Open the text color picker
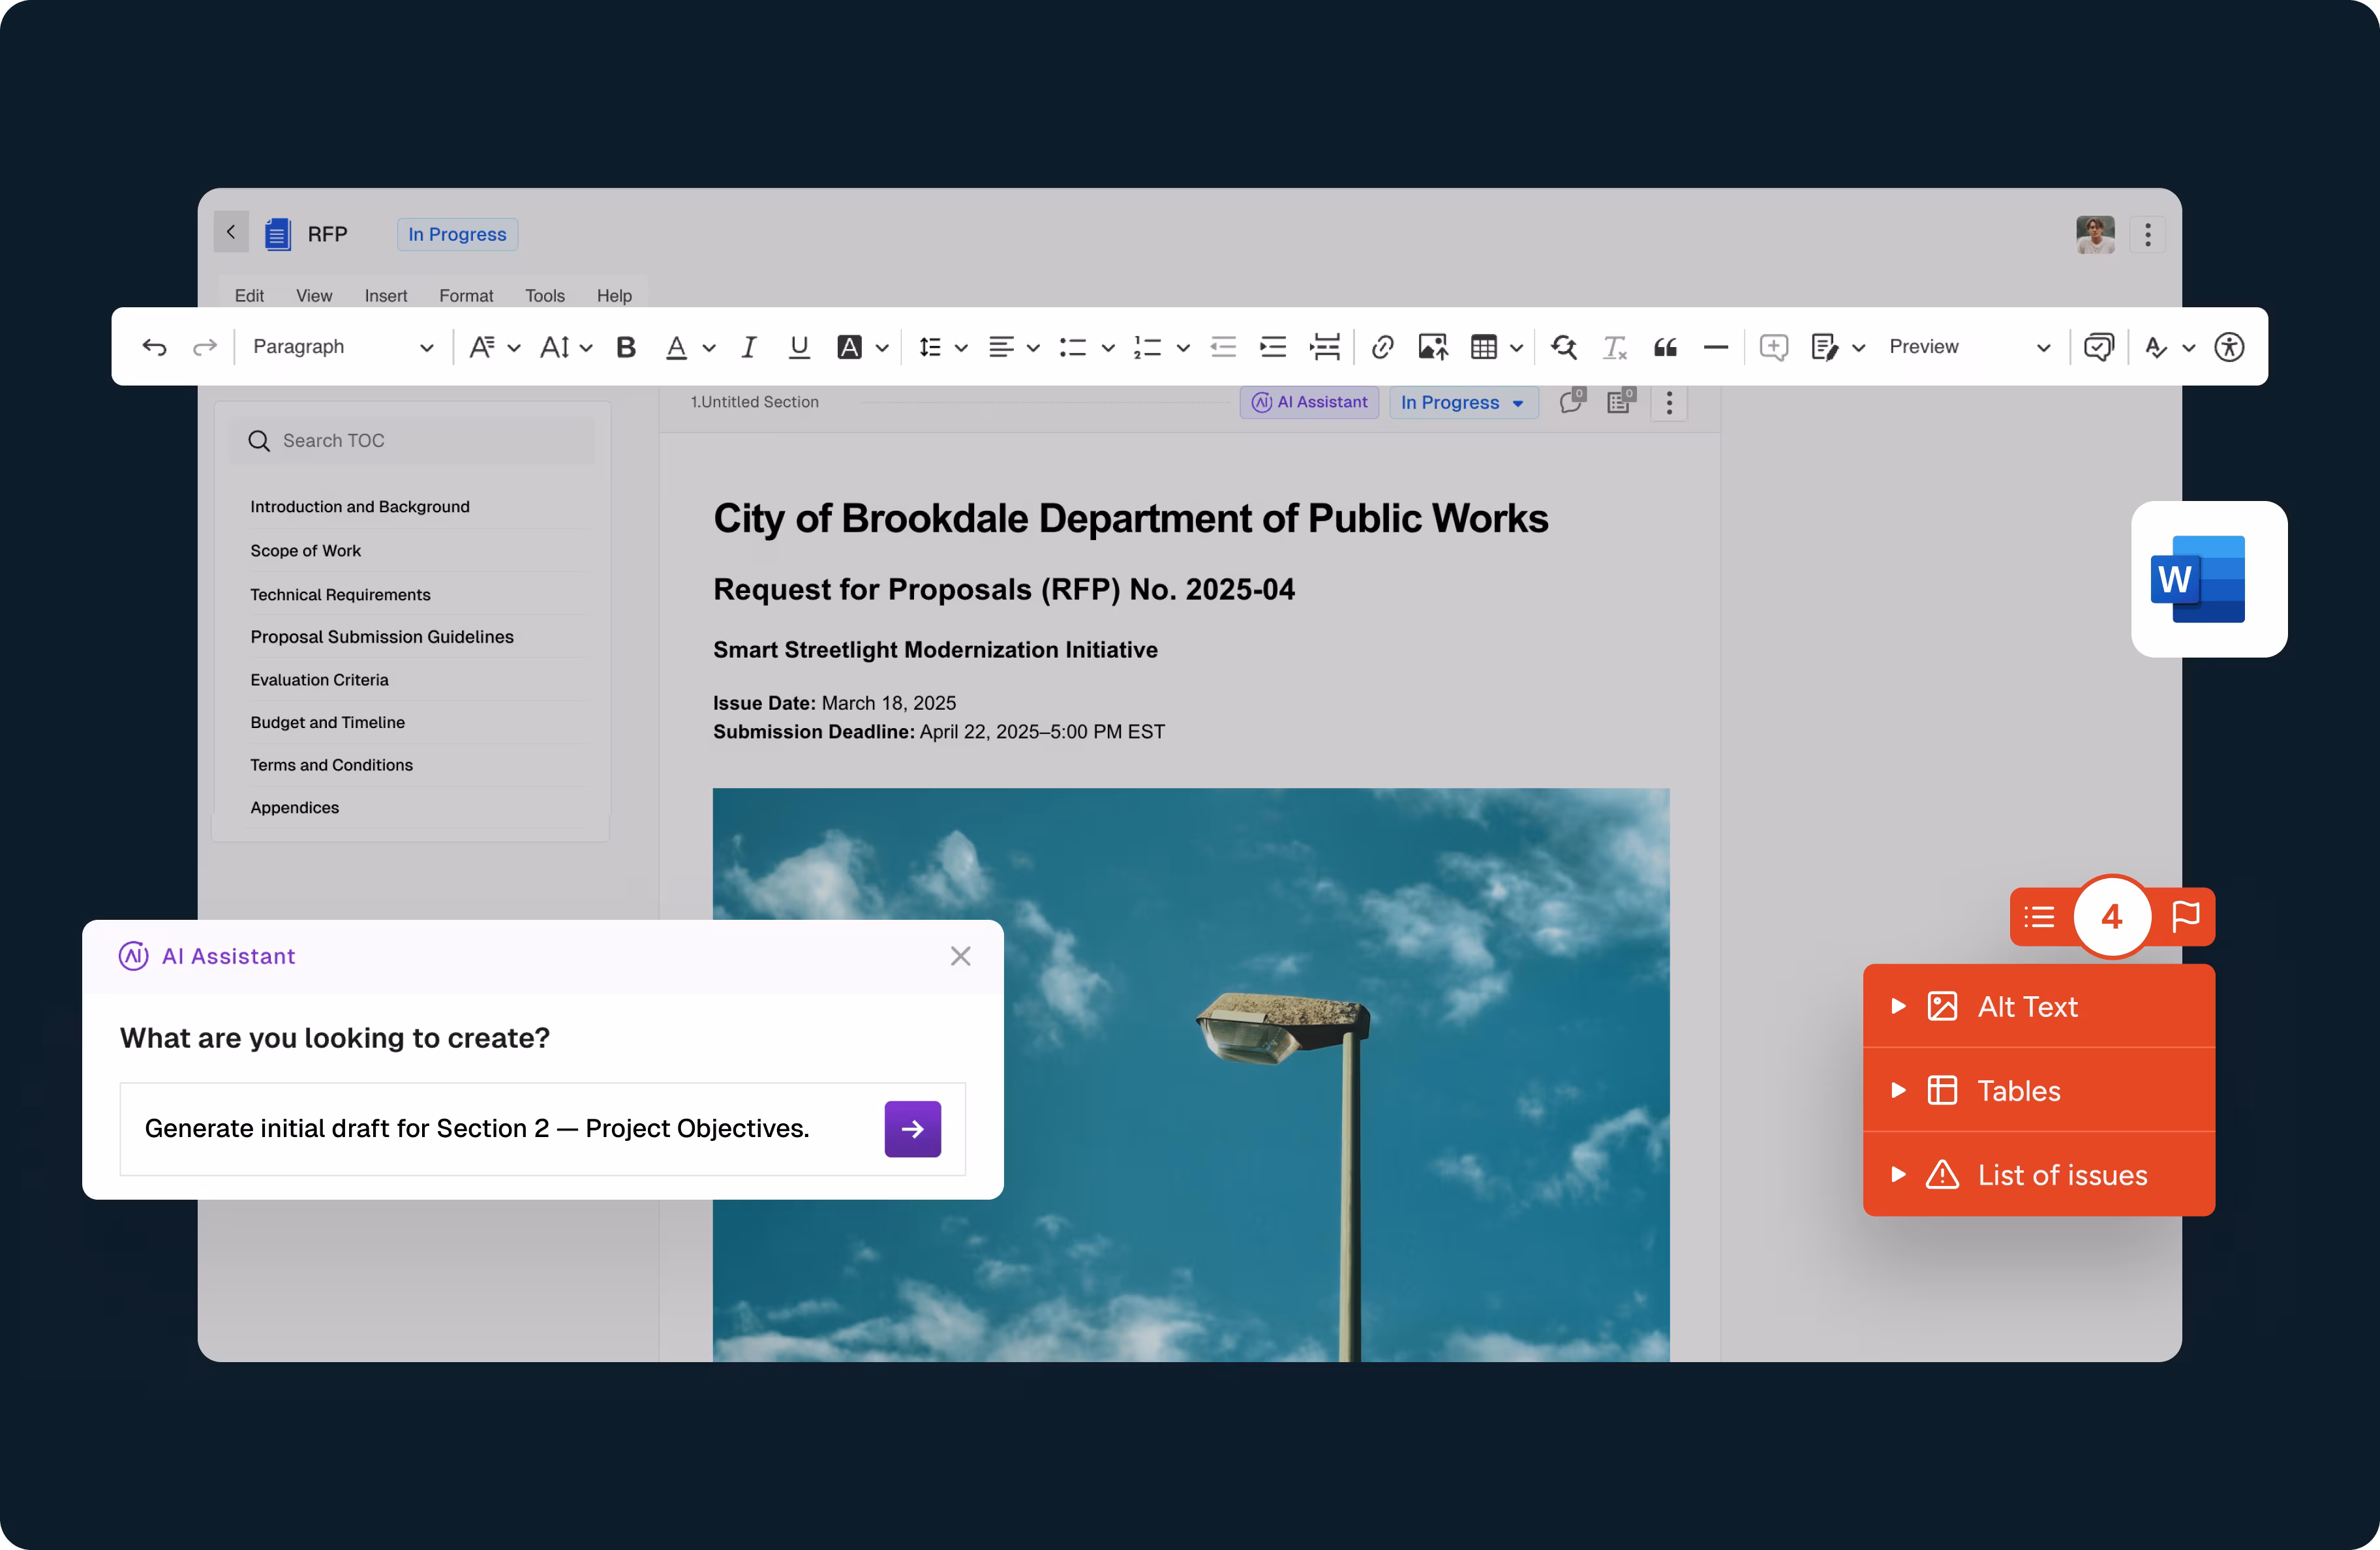Screen dimensions: 2380x1550 pyautogui.click(x=677, y=347)
